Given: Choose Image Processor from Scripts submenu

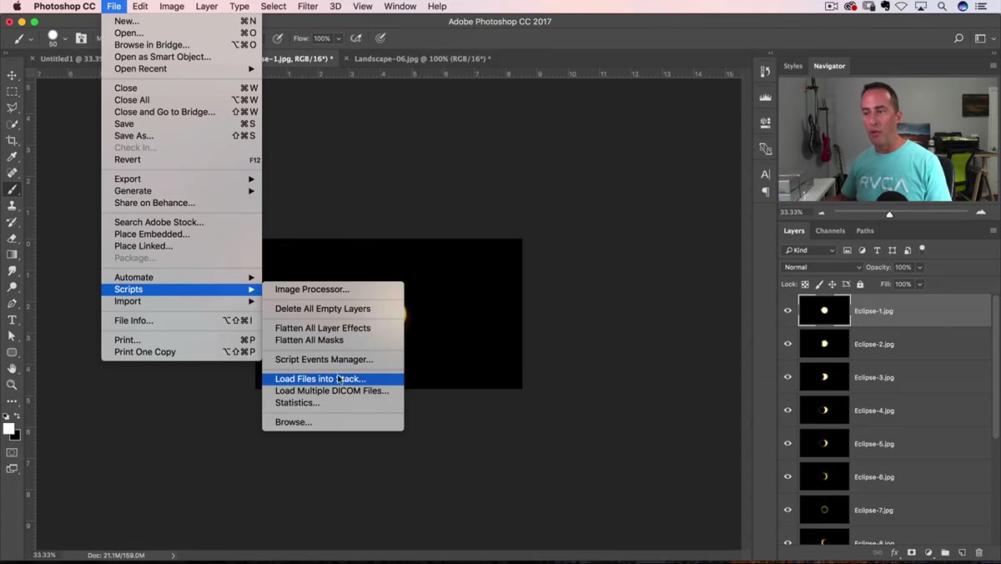Looking at the screenshot, I should [333, 290].
